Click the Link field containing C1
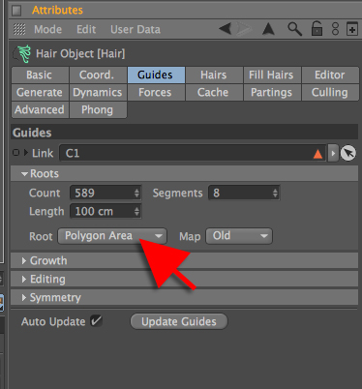The height and width of the screenshot is (389, 362). [x=193, y=153]
